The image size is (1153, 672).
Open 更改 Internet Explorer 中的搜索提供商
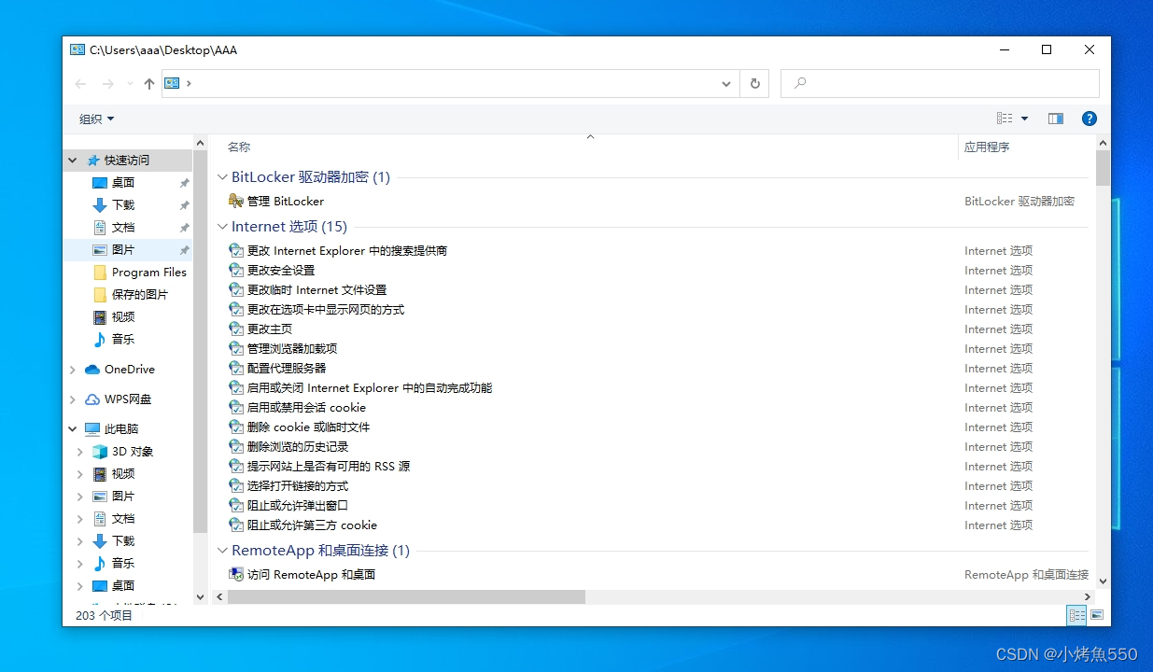pyautogui.click(x=347, y=250)
